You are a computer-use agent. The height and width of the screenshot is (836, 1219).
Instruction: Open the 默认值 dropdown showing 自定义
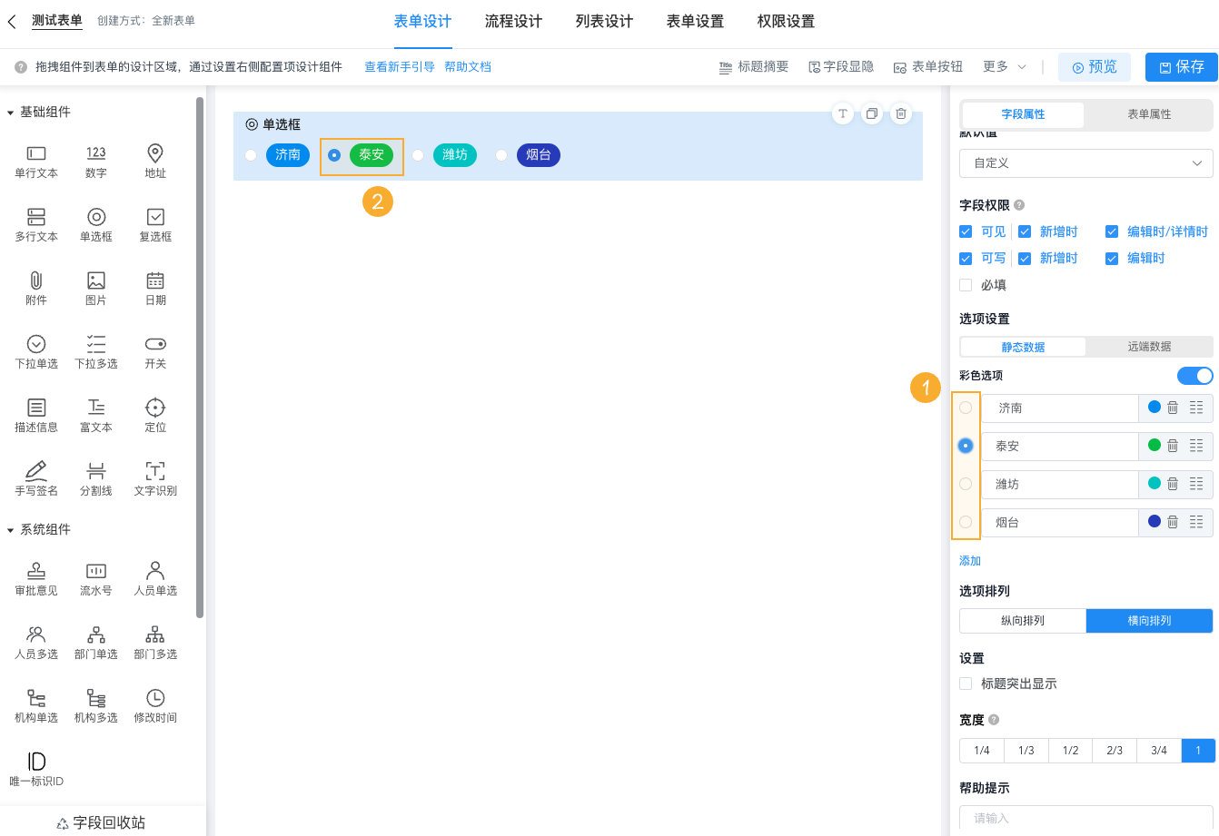coord(1085,163)
